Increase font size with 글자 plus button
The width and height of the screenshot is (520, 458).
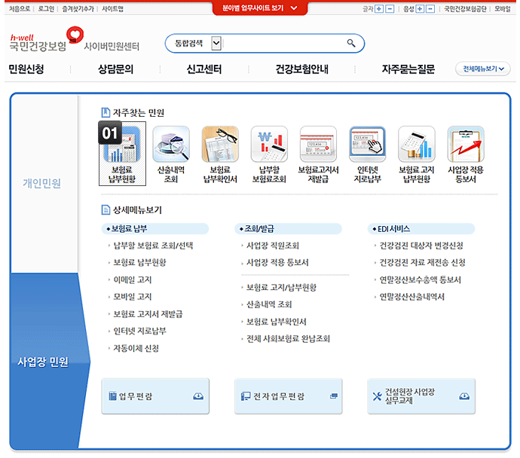tap(379, 9)
